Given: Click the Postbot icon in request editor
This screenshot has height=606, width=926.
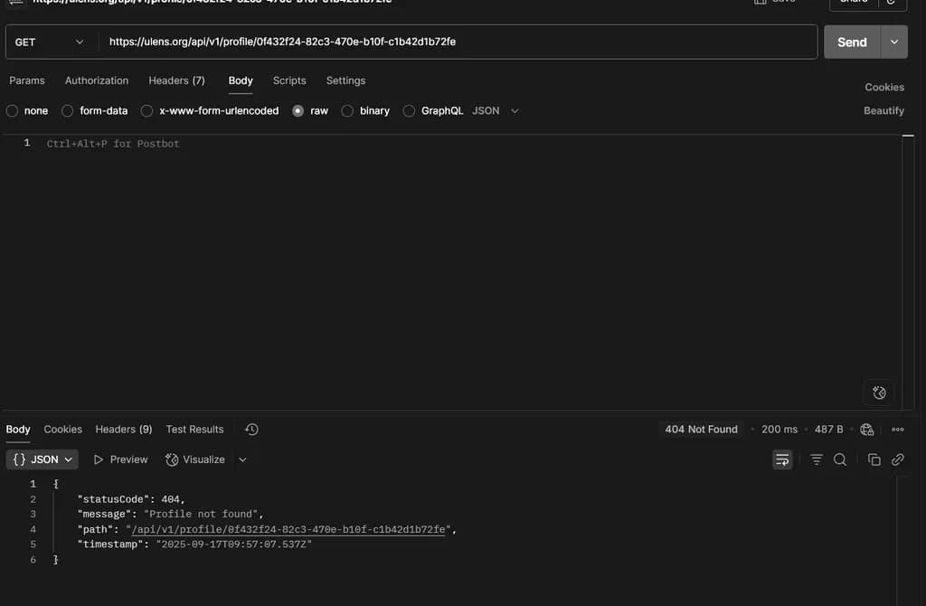Looking at the screenshot, I should pos(879,393).
